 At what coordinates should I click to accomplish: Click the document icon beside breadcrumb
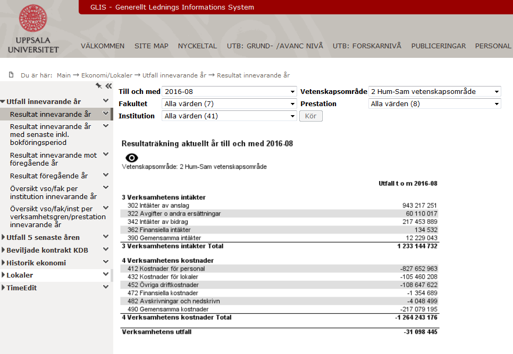point(12,75)
